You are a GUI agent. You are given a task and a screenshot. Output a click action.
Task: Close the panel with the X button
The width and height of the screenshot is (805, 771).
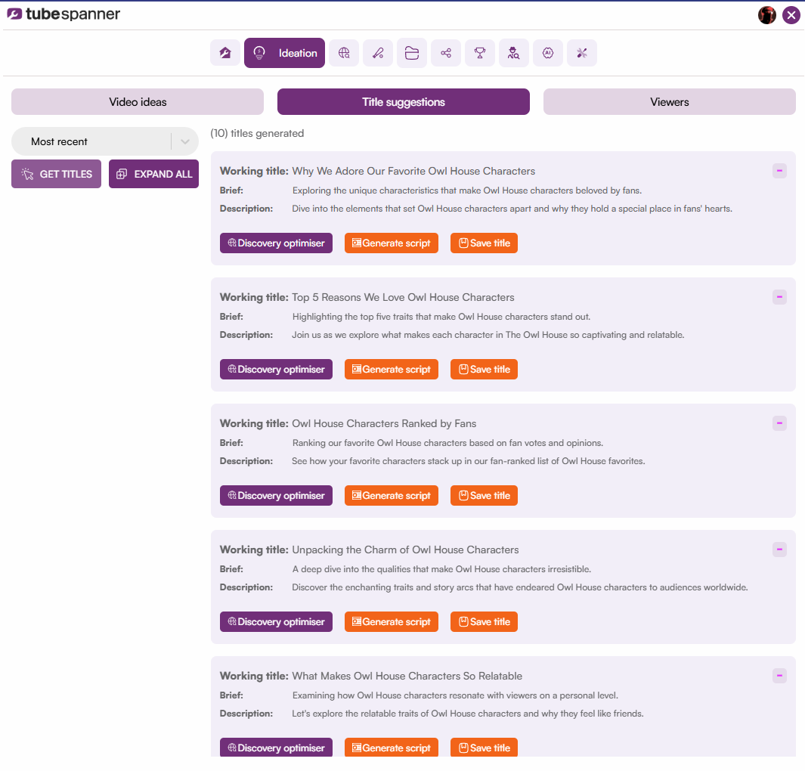click(x=791, y=15)
